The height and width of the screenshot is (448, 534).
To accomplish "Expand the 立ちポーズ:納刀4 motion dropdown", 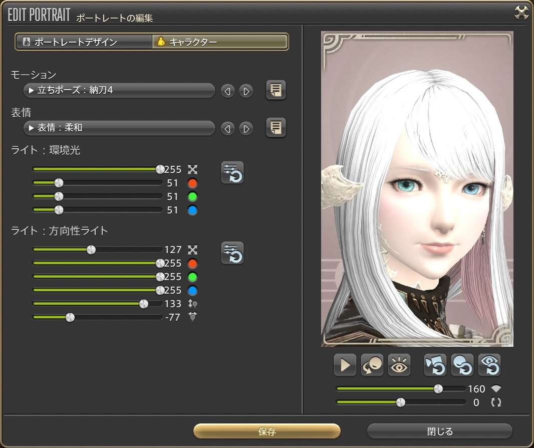I will click(x=119, y=91).
